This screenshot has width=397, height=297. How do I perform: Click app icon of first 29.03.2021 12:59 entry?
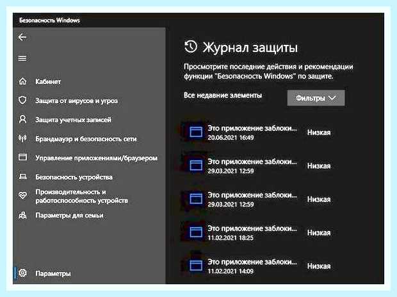click(x=196, y=165)
